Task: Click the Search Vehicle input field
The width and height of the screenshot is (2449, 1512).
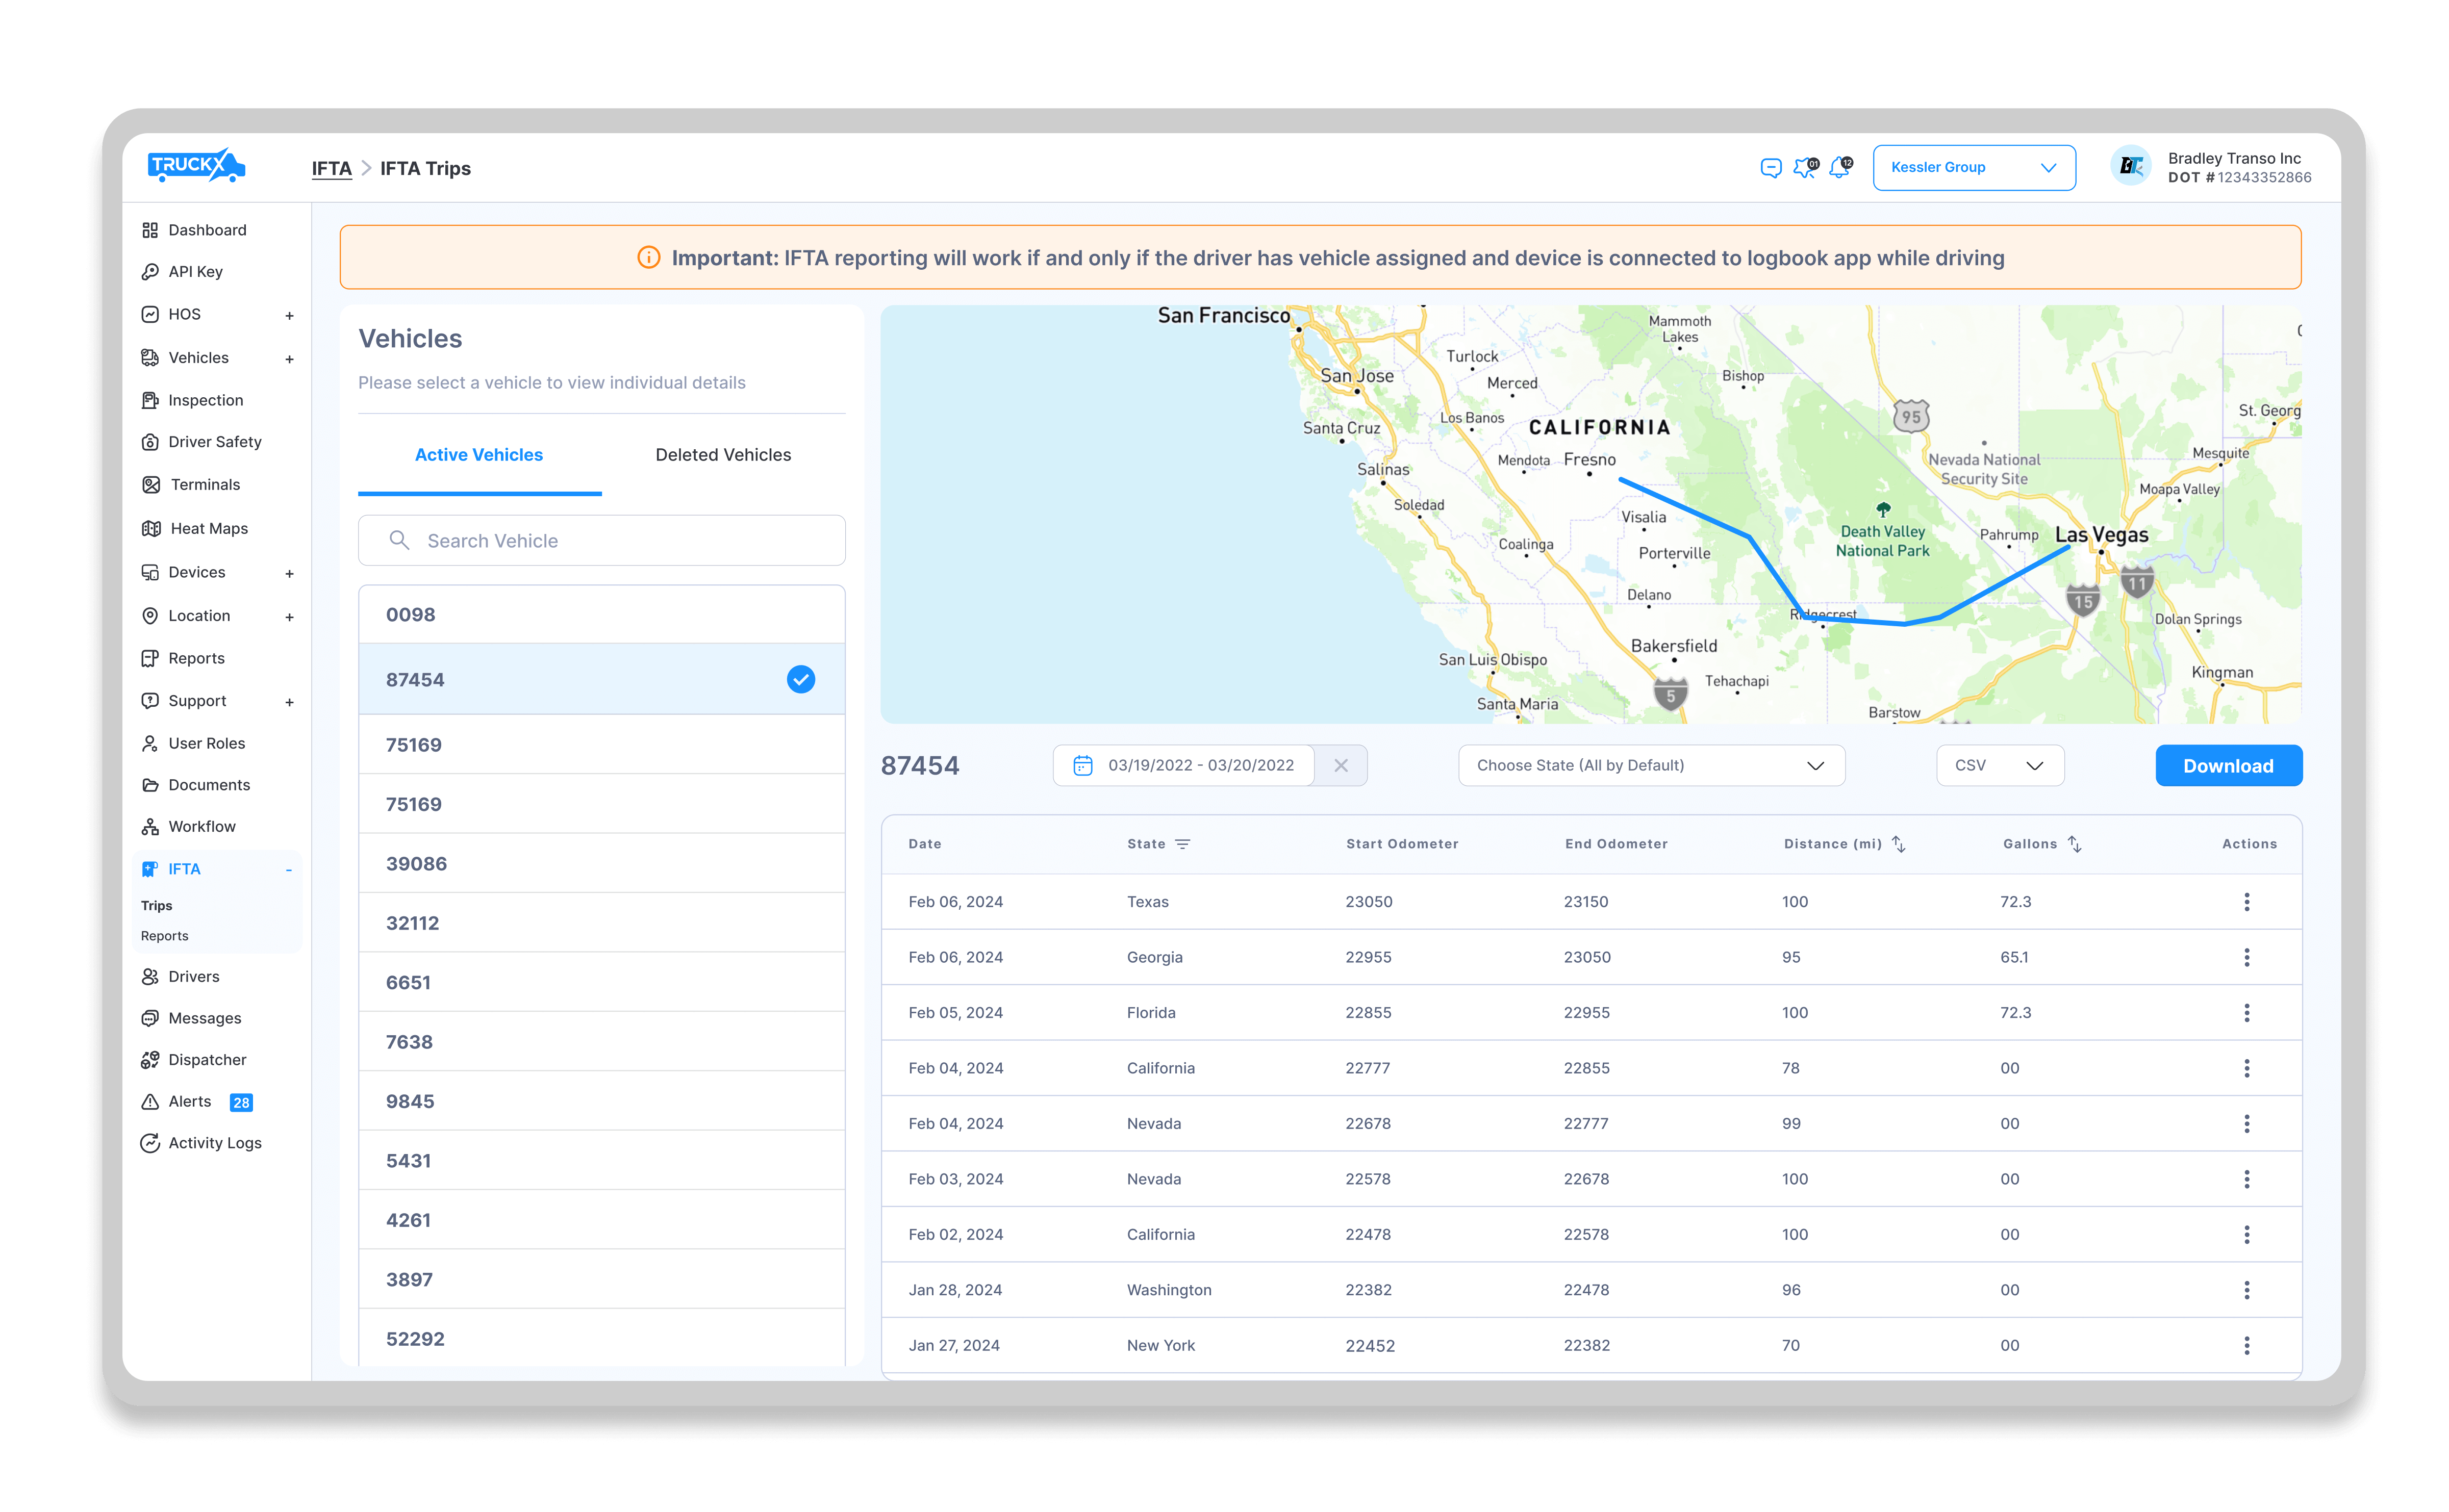Action: (601, 541)
